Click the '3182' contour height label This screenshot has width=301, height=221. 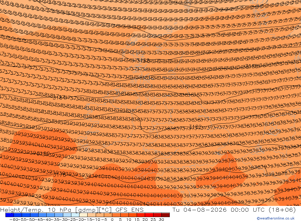pyautogui.click(x=195, y=126)
